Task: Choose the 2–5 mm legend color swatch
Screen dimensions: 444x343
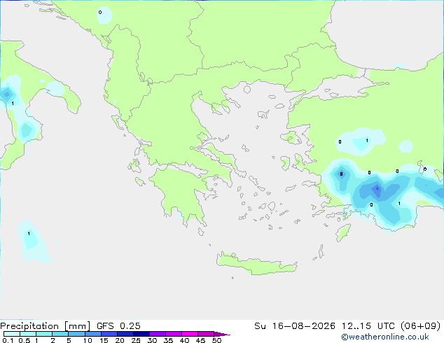Action: (60, 334)
